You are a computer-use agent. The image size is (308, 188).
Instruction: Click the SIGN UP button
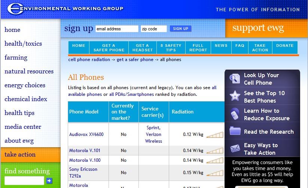click(x=180, y=28)
